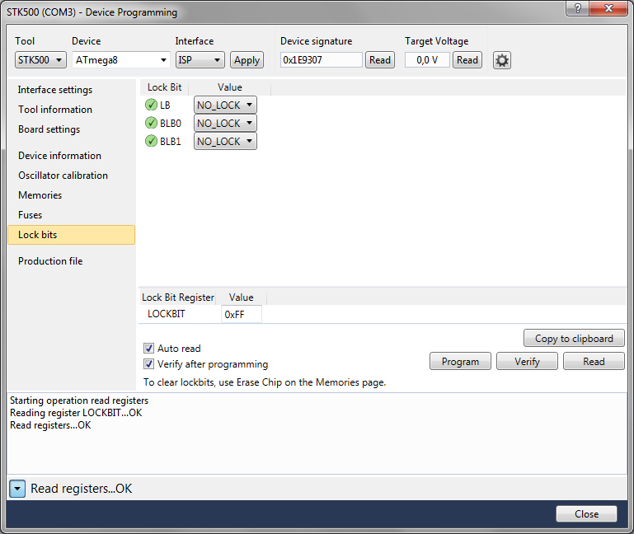Select the Lock bits page
This screenshot has width=634, height=534.
71,235
